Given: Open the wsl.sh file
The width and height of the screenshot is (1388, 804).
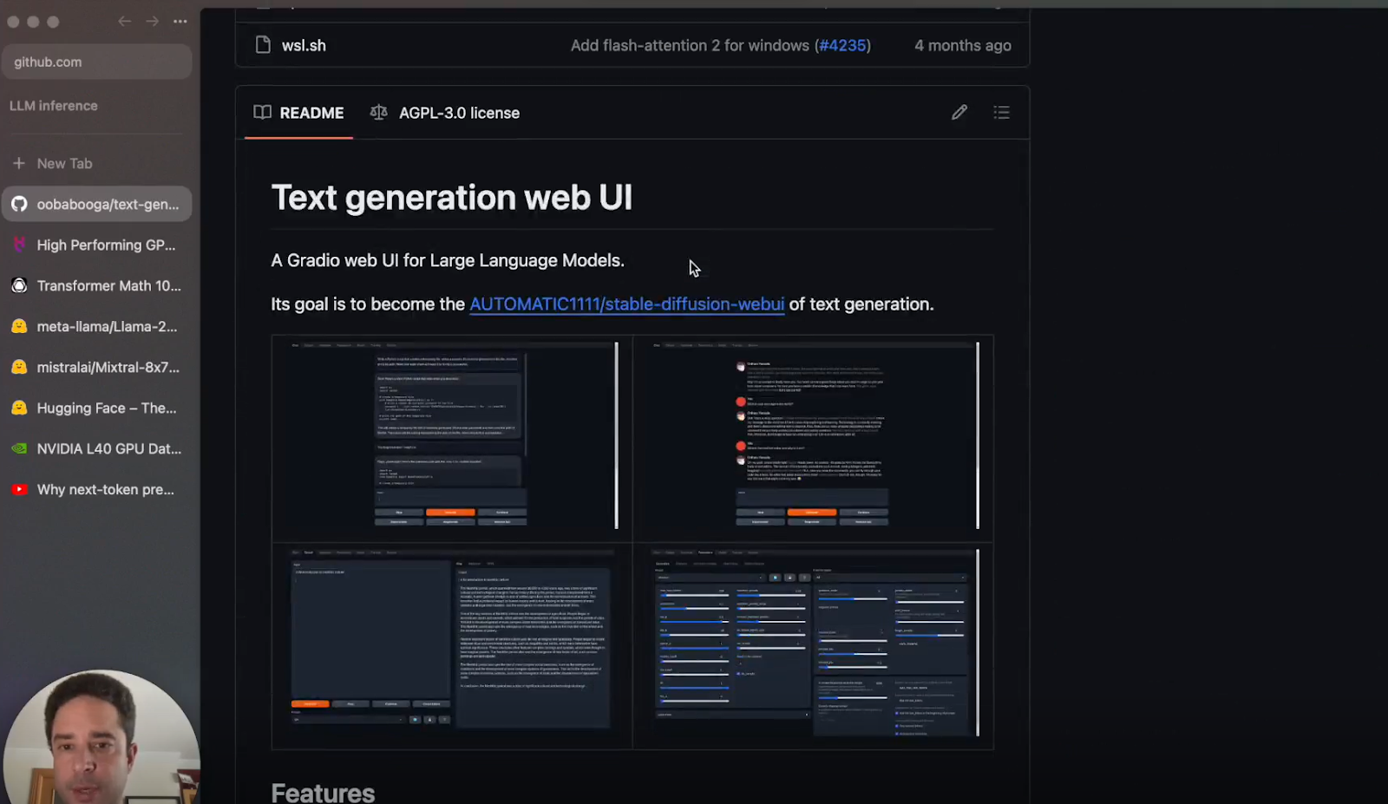Looking at the screenshot, I should [x=304, y=46].
